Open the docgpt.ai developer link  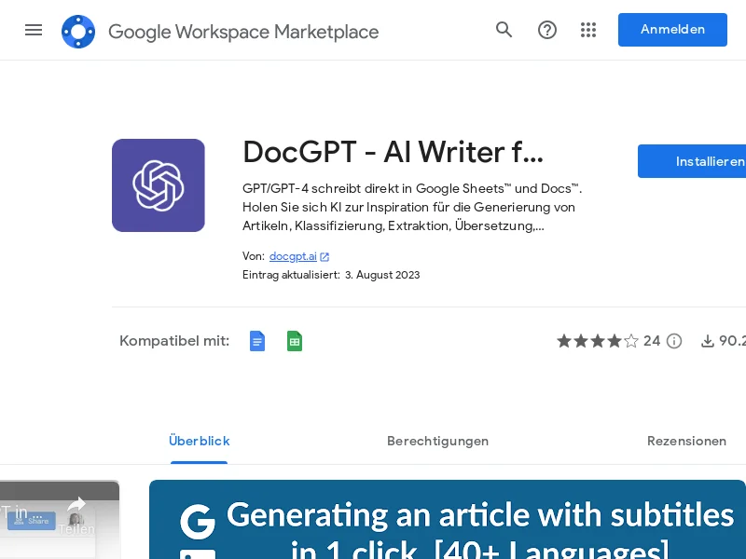coord(293,256)
